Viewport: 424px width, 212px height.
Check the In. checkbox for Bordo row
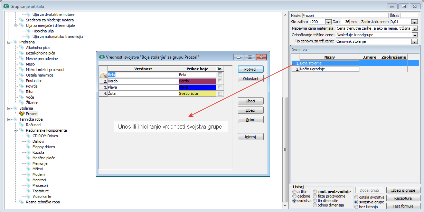click(x=220, y=81)
